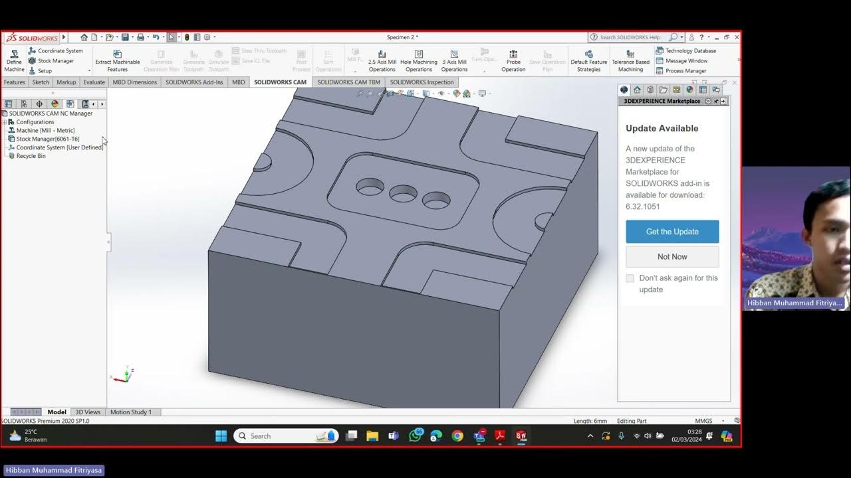Open the search options dropdown arrow

(683, 37)
